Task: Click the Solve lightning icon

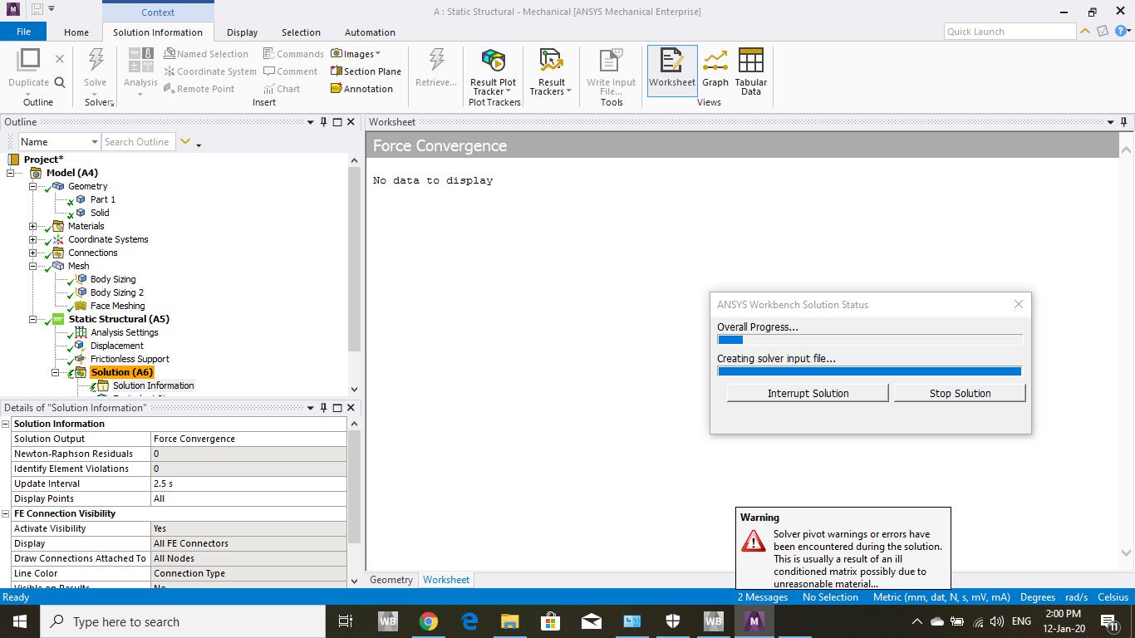Action: point(96,61)
